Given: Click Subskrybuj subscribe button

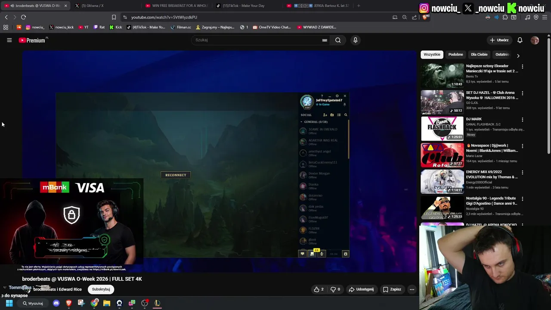Looking at the screenshot, I should (101, 289).
